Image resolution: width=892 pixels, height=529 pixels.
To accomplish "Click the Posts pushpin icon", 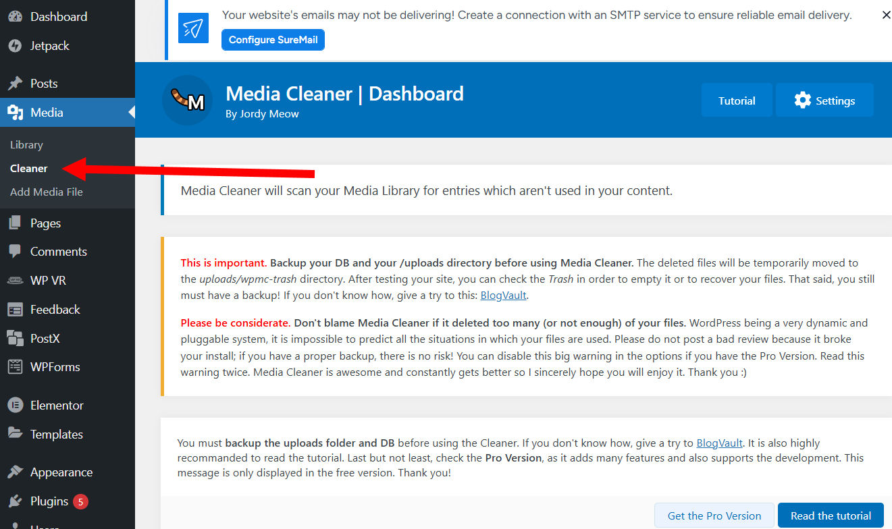I will [x=15, y=84].
